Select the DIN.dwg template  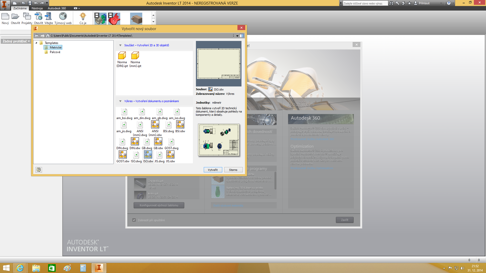tap(122, 144)
